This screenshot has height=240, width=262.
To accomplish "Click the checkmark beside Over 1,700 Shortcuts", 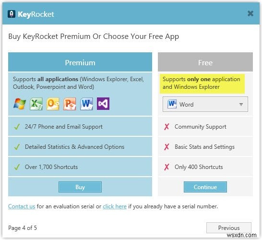I will 17,167.
